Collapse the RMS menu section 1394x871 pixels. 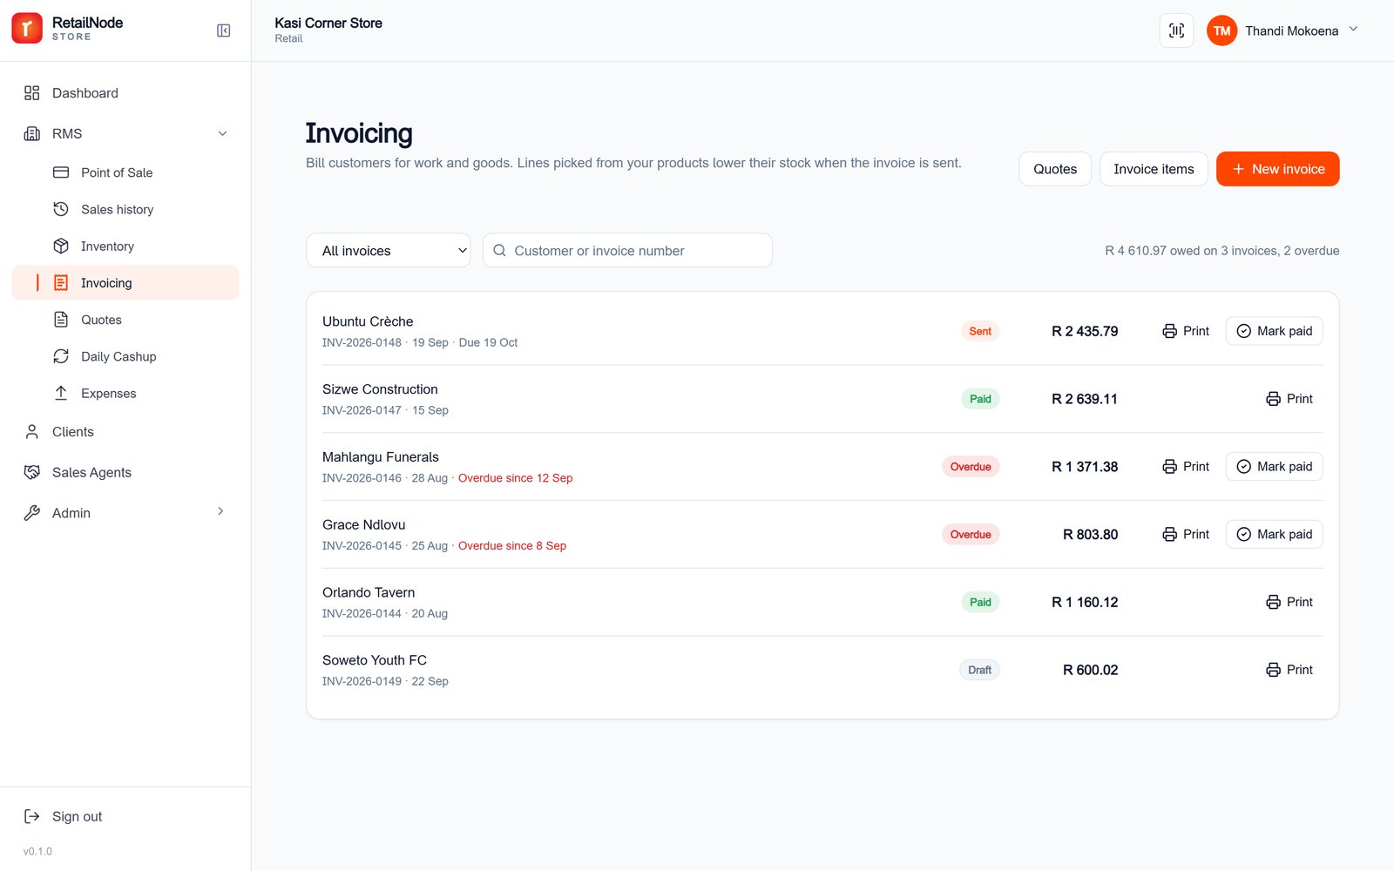125,133
